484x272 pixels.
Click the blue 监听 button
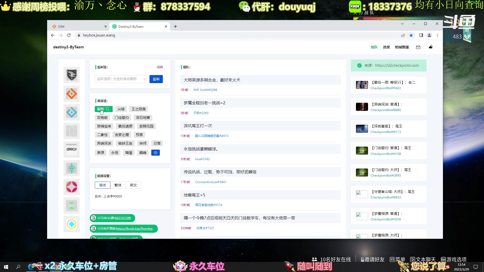[x=156, y=79]
